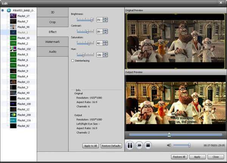Viewport: 227px width, 163px height.
Task: Click the Contrast value field
Action: (x=100, y=31)
